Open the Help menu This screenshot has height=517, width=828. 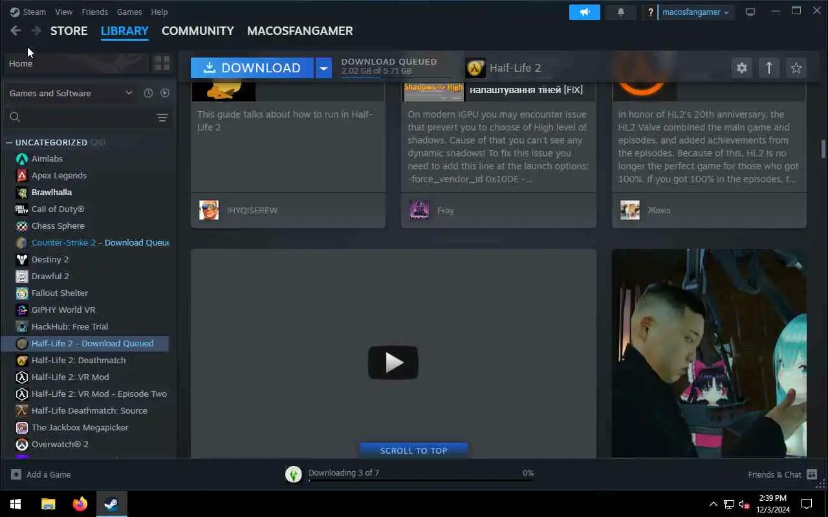coord(159,12)
